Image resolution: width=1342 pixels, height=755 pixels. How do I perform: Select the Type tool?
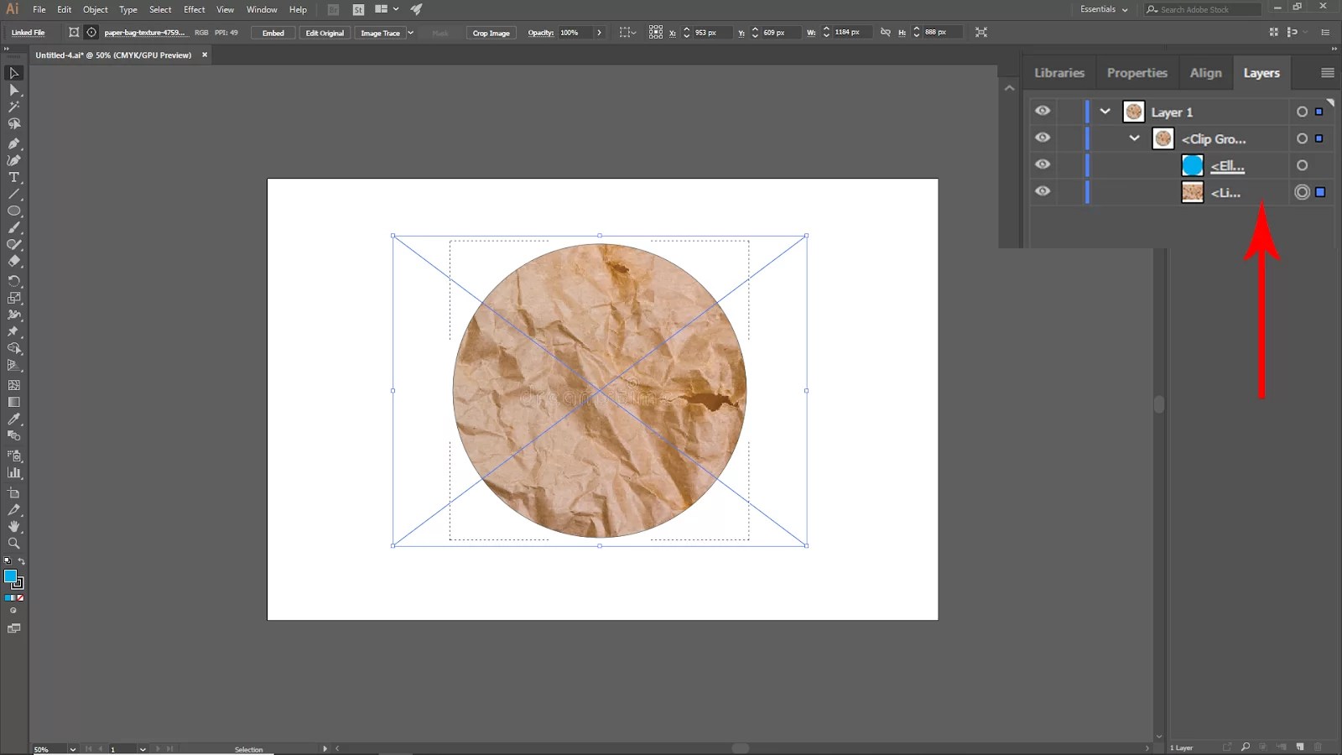[13, 177]
